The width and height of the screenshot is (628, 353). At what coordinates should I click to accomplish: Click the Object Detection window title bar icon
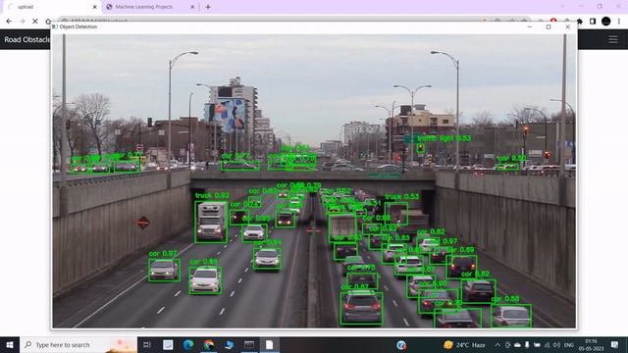[x=55, y=26]
